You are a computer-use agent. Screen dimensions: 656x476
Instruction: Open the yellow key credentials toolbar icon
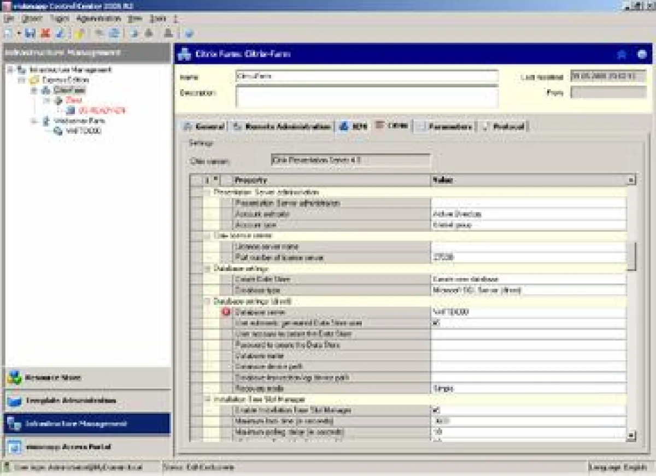pyautogui.click(x=79, y=34)
